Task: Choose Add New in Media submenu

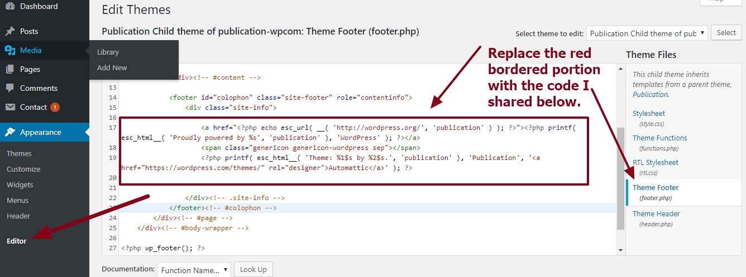Action: point(112,67)
